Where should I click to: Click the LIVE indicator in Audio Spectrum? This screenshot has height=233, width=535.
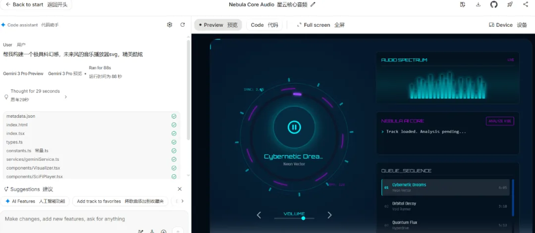point(511,60)
